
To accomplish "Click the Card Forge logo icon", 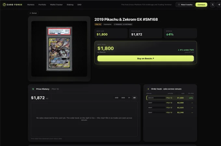I will [4, 5].
